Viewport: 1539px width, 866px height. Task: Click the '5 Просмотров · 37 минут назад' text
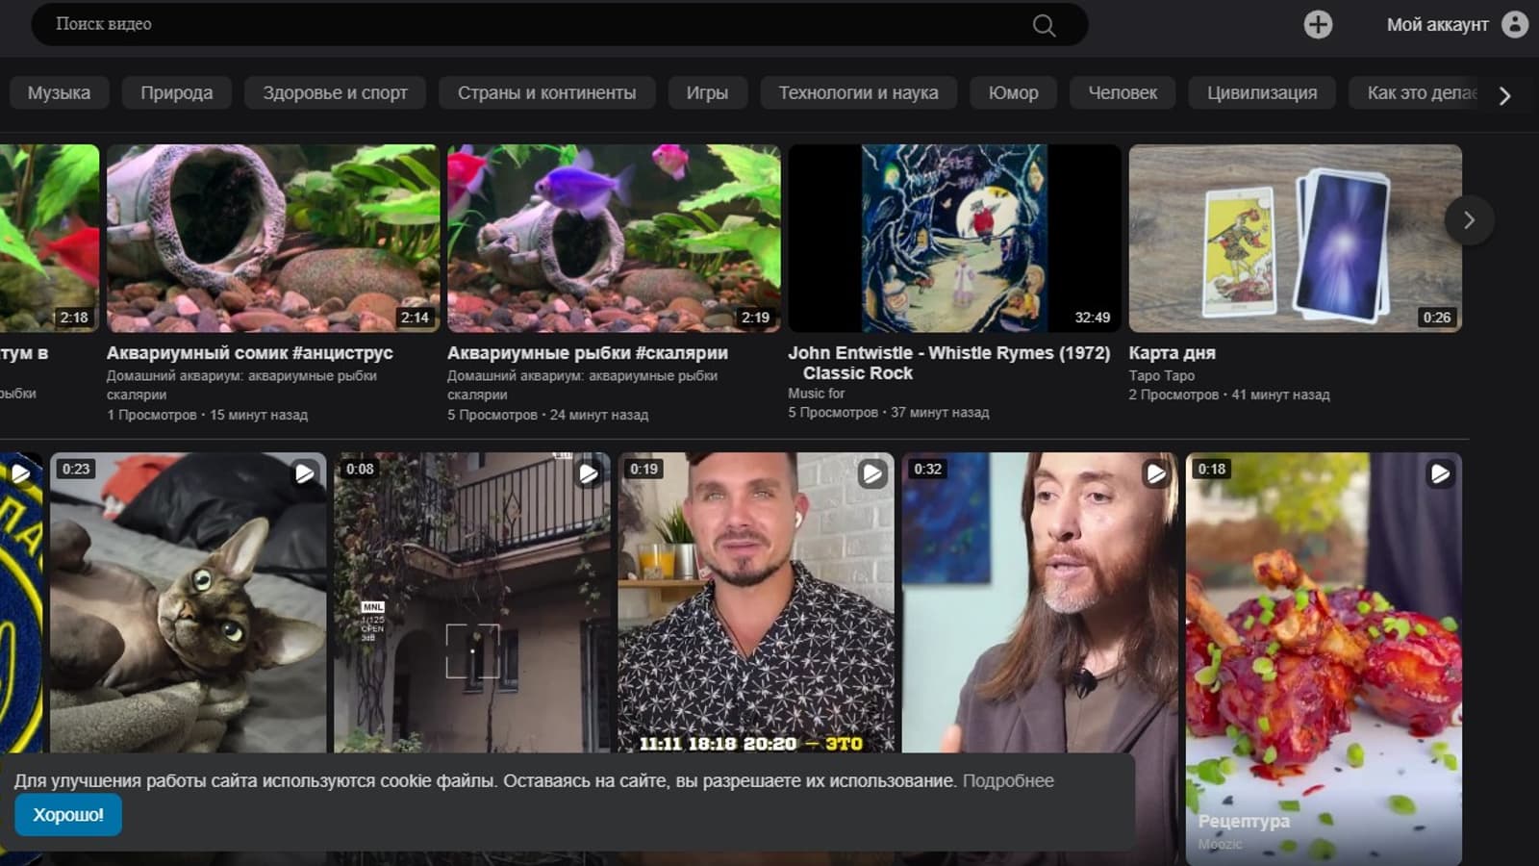click(x=889, y=412)
